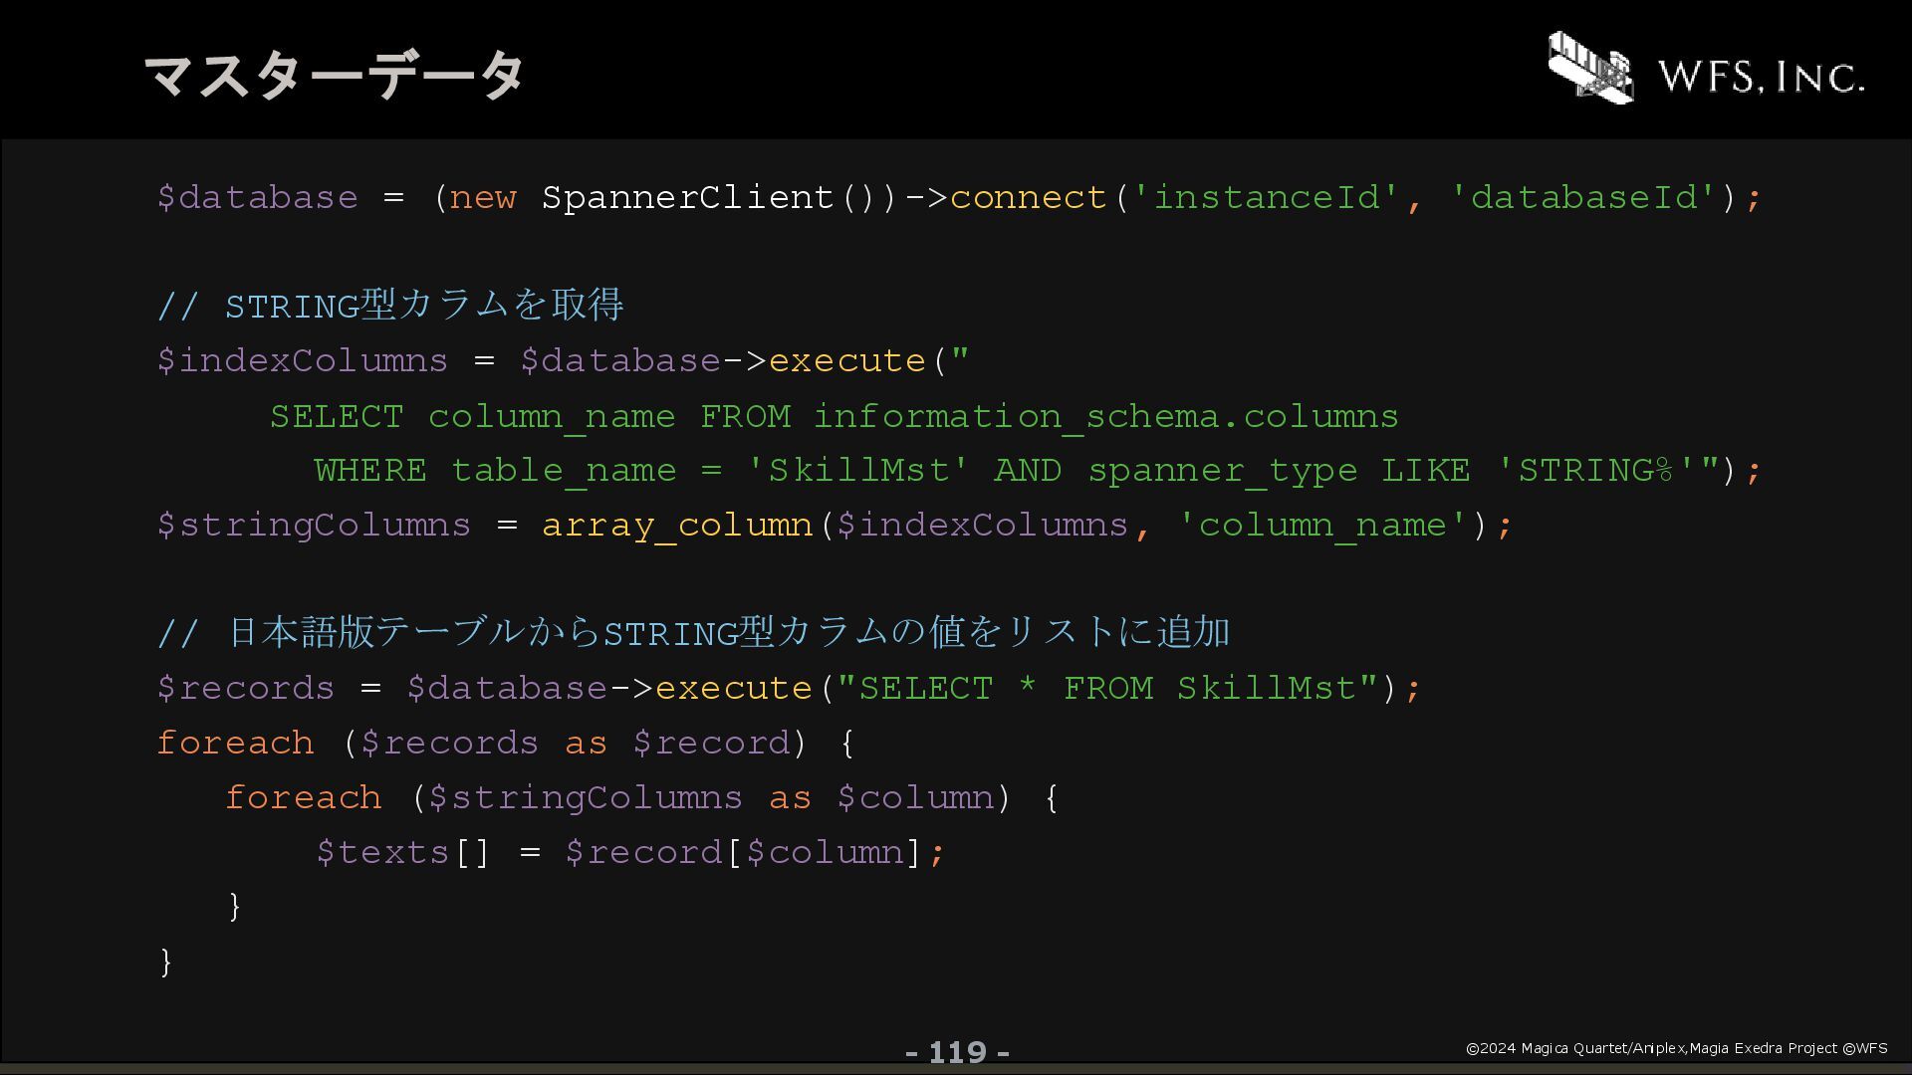Click the SpannerClient class name
This screenshot has height=1075, width=1912.
click(687, 197)
